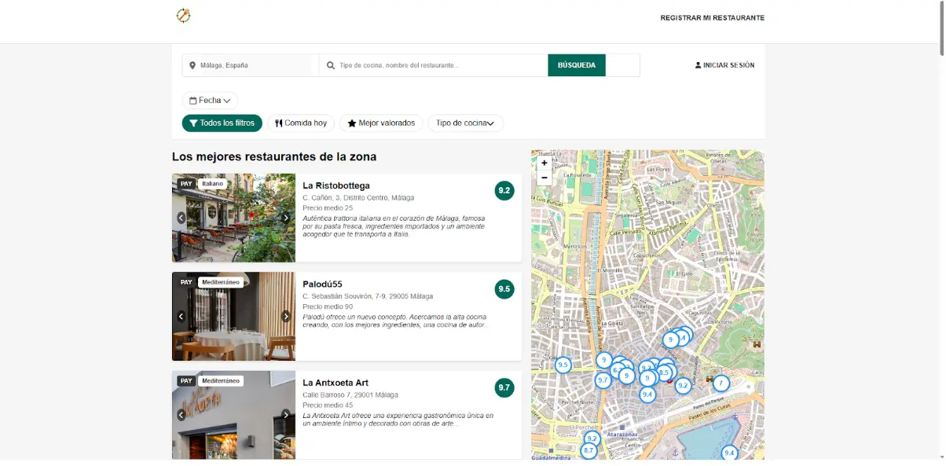The height and width of the screenshot is (466, 946).
Task: Open Registrar mi restaurante link
Action: pos(712,18)
